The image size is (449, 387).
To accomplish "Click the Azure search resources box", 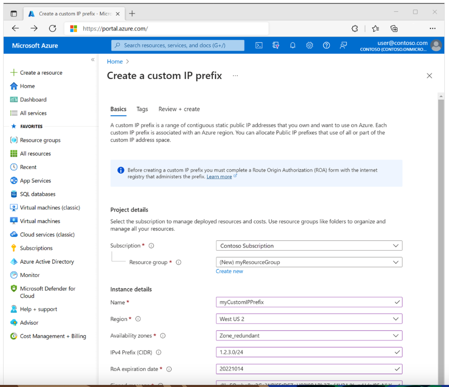I will pyautogui.click(x=178, y=45).
